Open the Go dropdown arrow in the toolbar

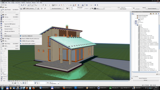[93, 5]
